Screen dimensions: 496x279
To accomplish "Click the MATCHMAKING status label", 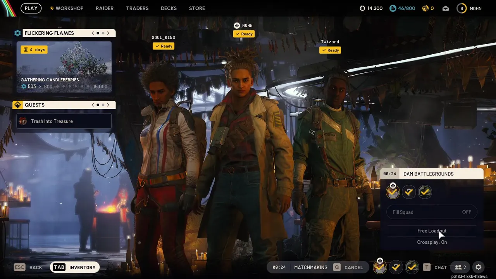I will 311,267.
